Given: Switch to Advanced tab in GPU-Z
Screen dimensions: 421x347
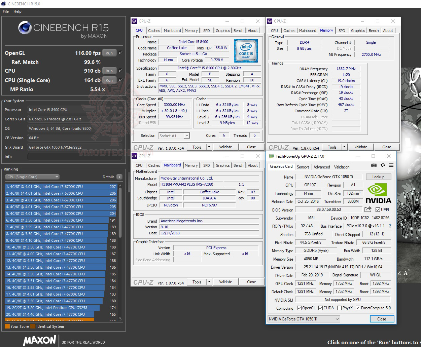Looking at the screenshot, I should pyautogui.click(x=322, y=167).
